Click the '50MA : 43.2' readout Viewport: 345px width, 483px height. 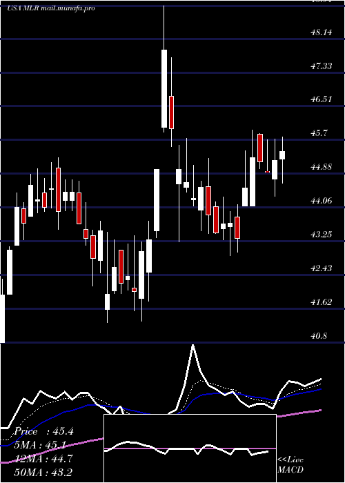(x=42, y=472)
